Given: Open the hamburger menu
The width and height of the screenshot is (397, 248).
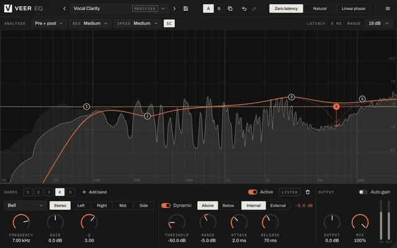Looking at the screenshot, I should [x=388, y=9].
